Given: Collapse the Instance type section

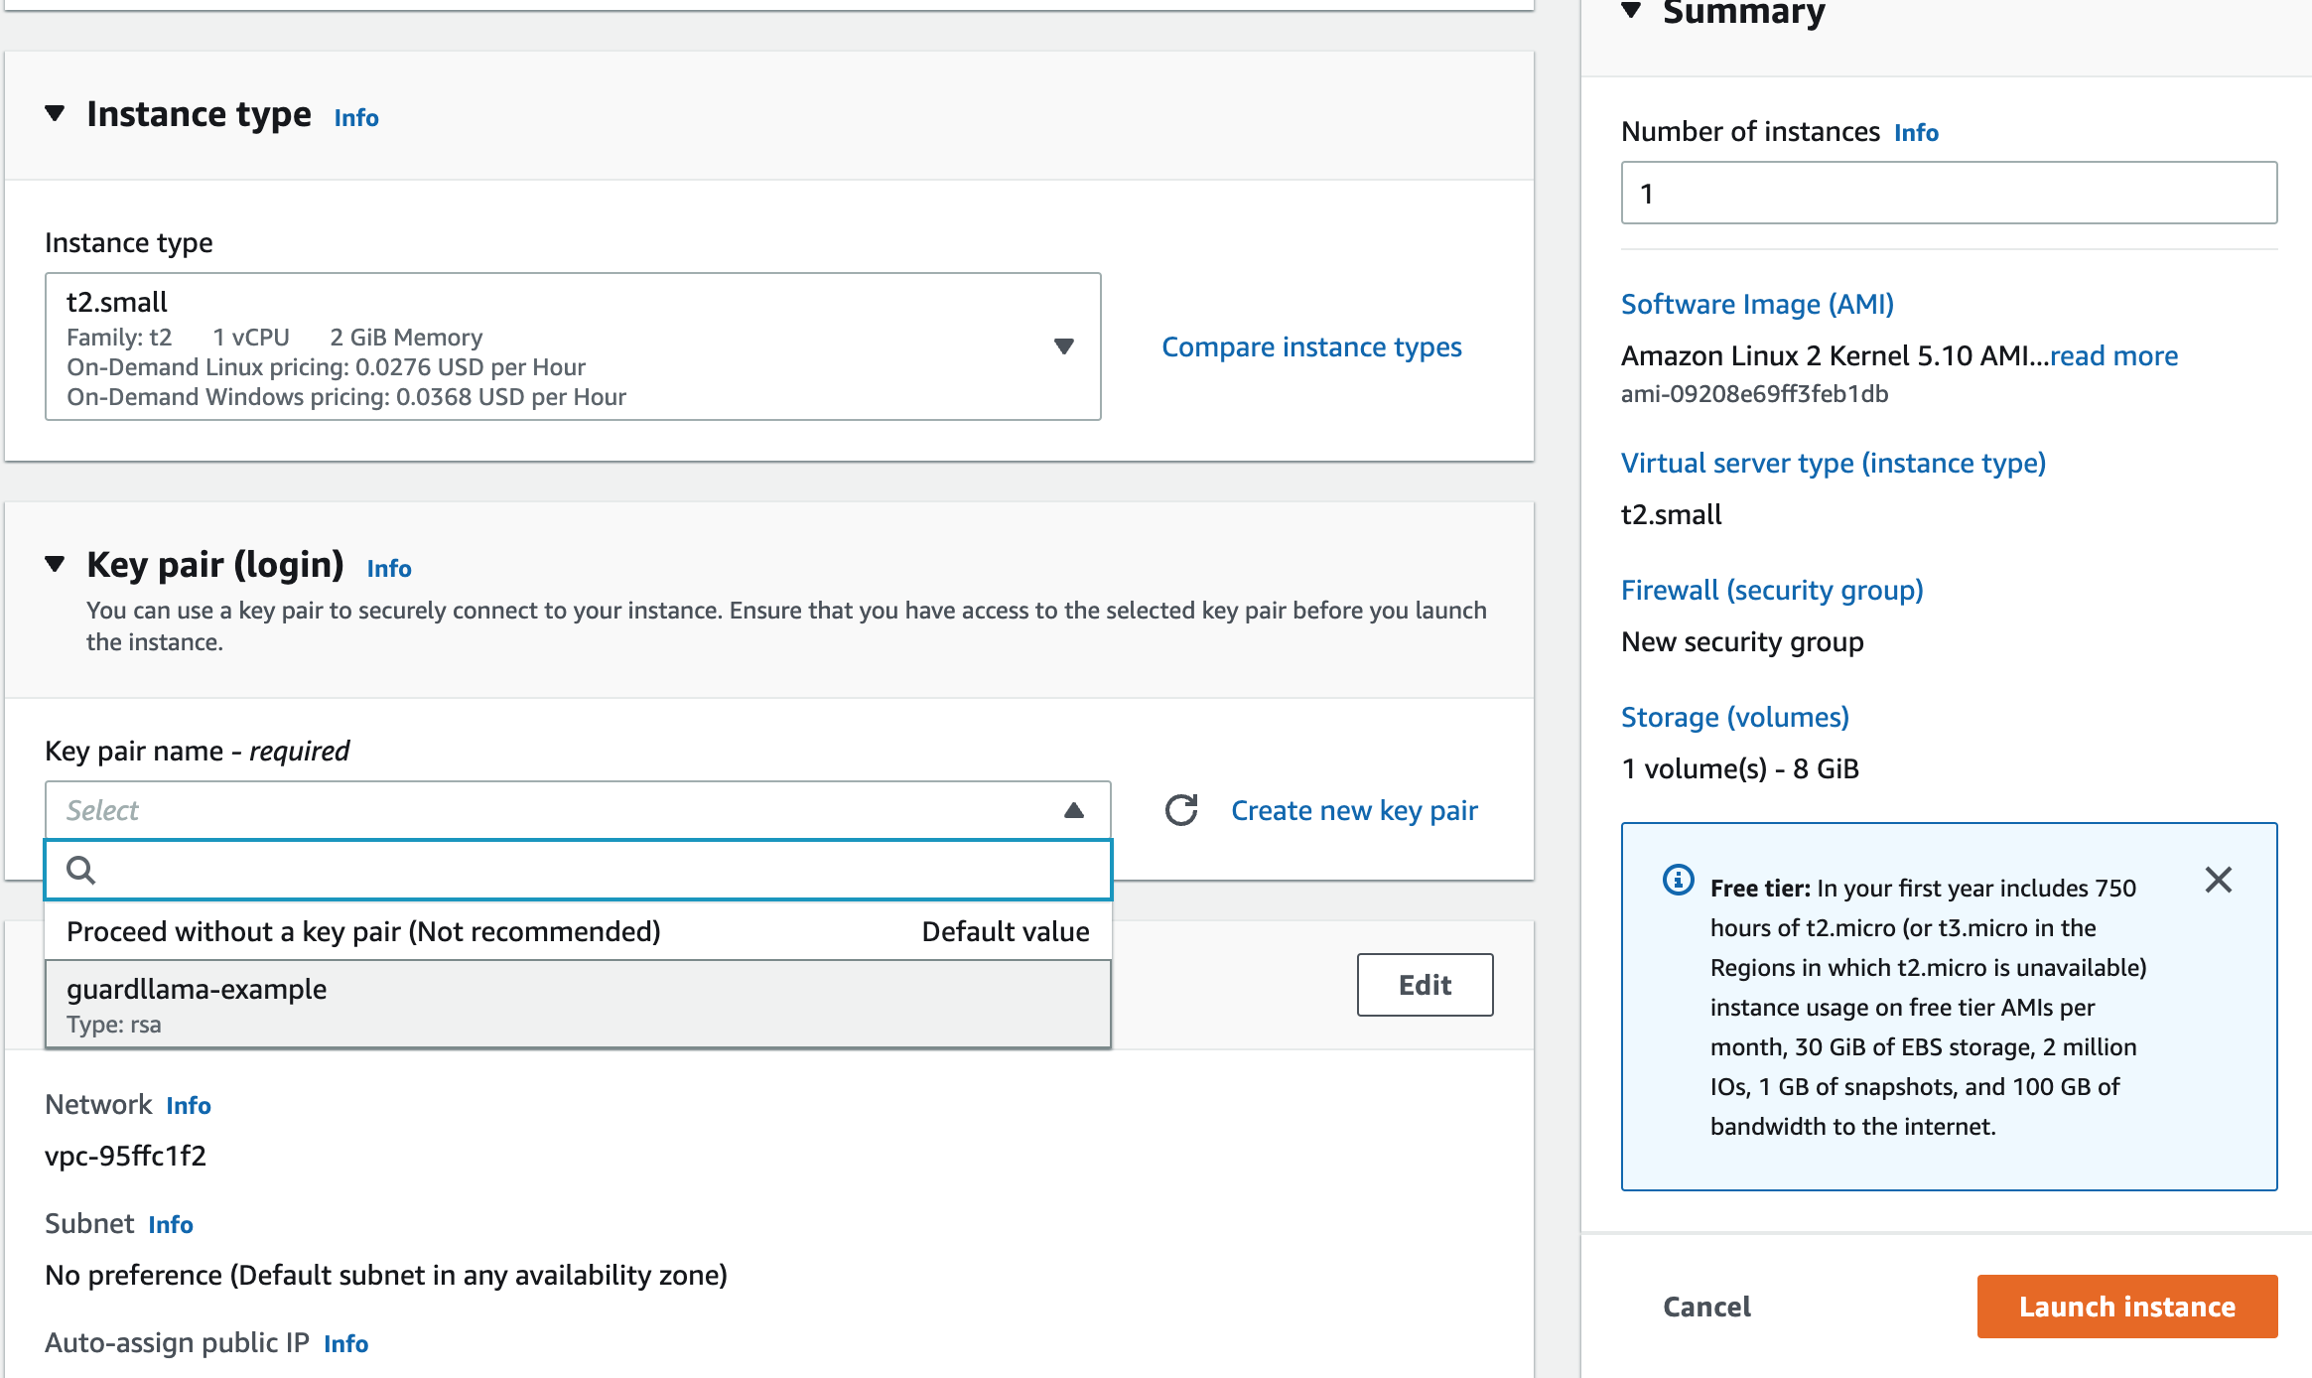Looking at the screenshot, I should [56, 113].
